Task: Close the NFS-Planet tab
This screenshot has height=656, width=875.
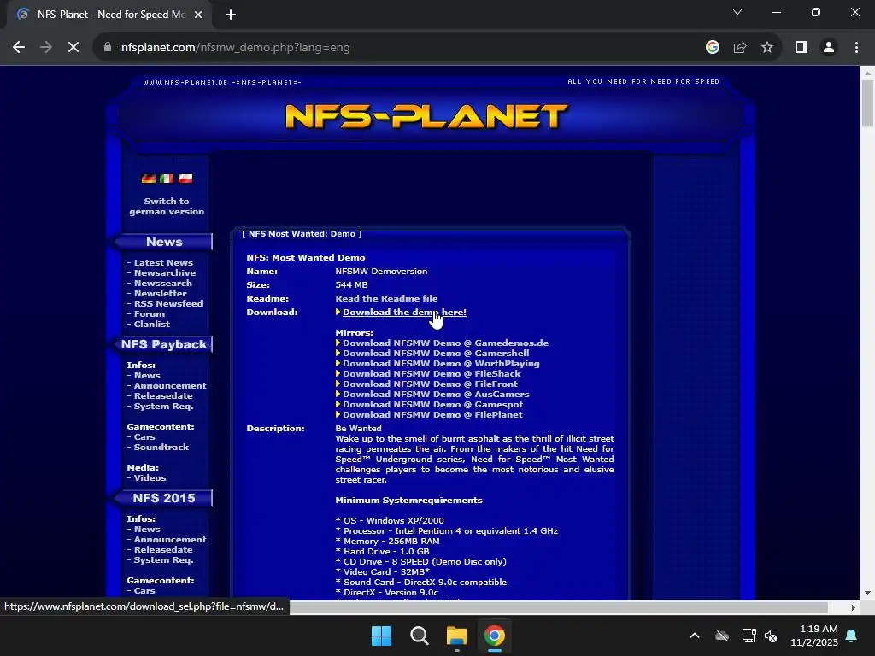Action: coord(198,15)
